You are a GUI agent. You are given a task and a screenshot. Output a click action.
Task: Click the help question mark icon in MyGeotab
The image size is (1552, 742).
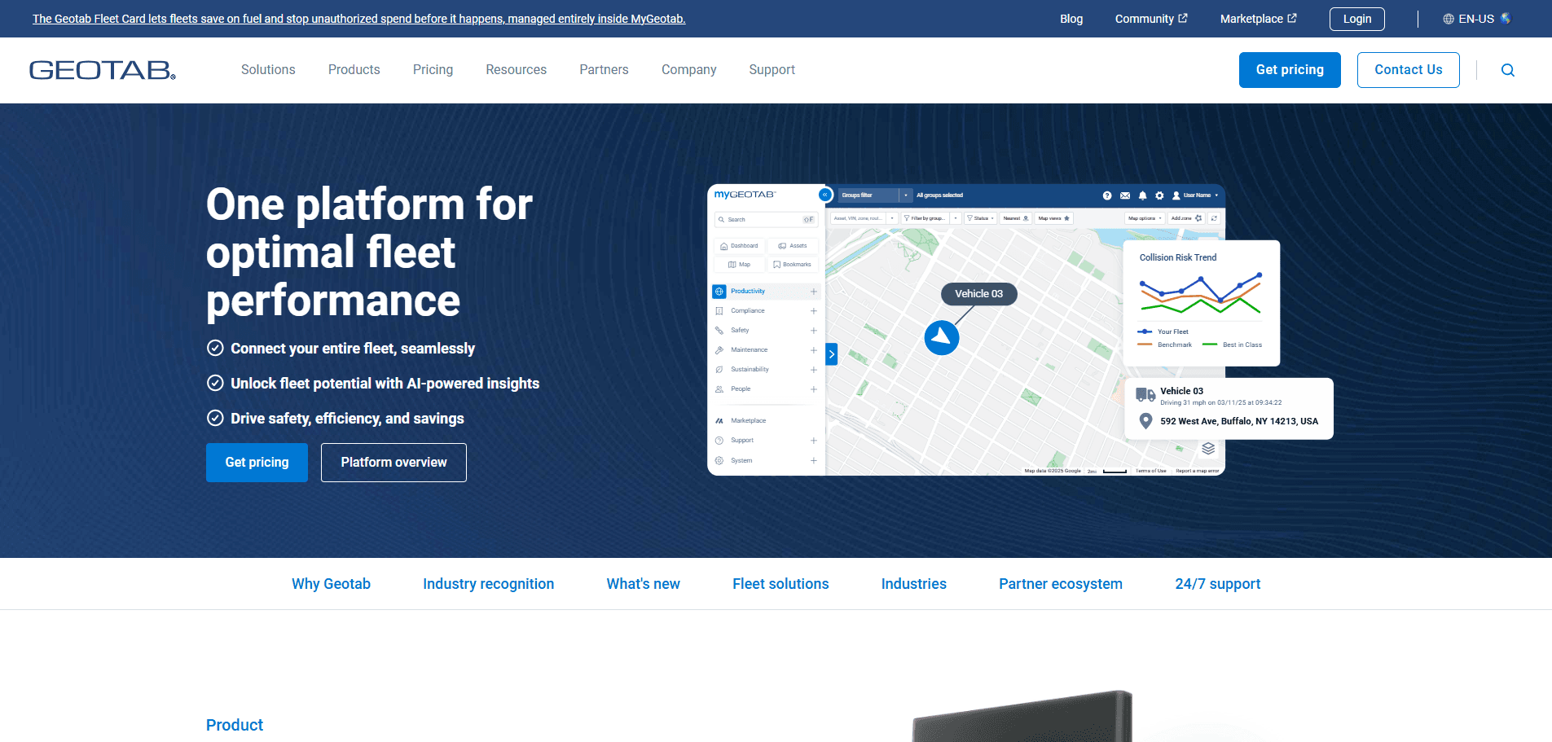[x=1106, y=195]
